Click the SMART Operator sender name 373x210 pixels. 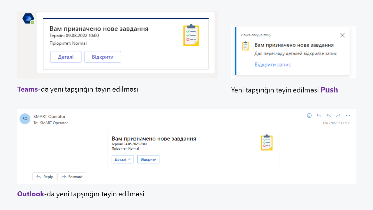(50, 117)
